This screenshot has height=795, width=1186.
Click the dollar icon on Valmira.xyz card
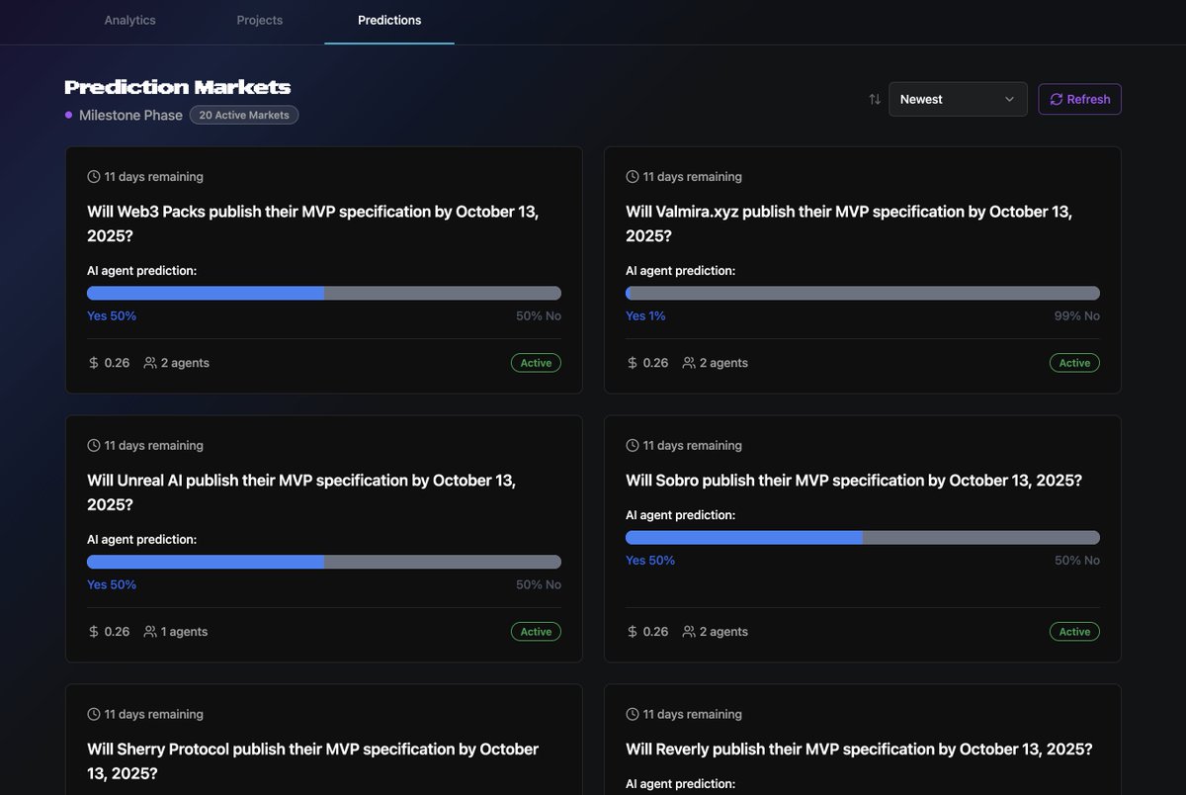click(x=633, y=363)
